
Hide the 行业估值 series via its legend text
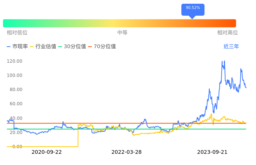coord(46,47)
